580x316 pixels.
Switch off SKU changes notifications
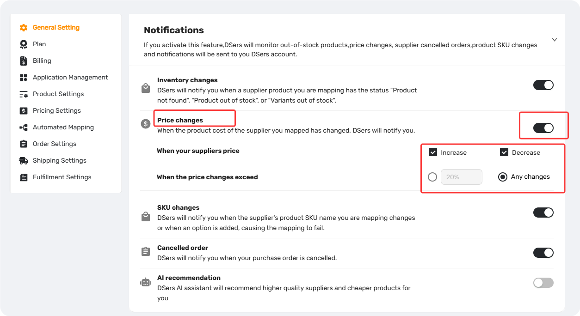(543, 213)
